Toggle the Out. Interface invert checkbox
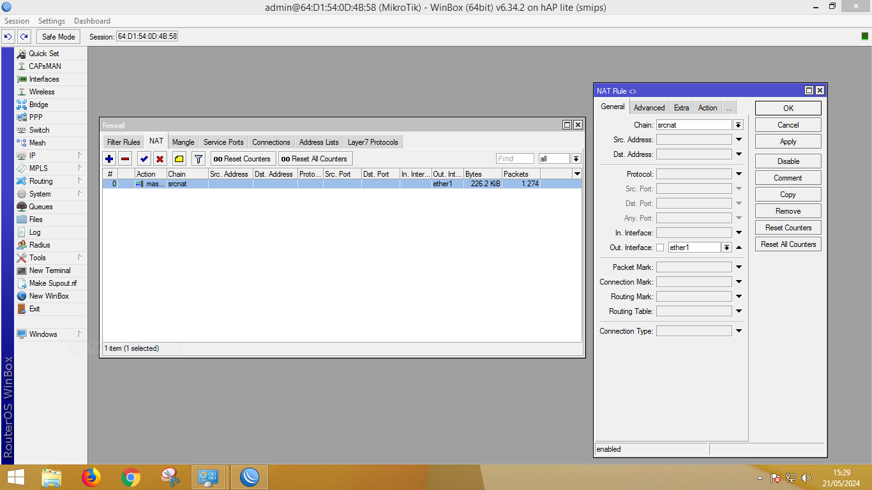The height and width of the screenshot is (490, 872). 660,248
